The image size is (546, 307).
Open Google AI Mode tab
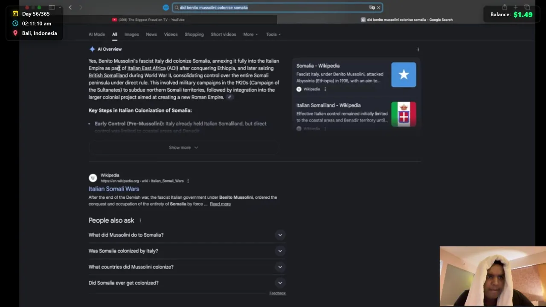(97, 35)
